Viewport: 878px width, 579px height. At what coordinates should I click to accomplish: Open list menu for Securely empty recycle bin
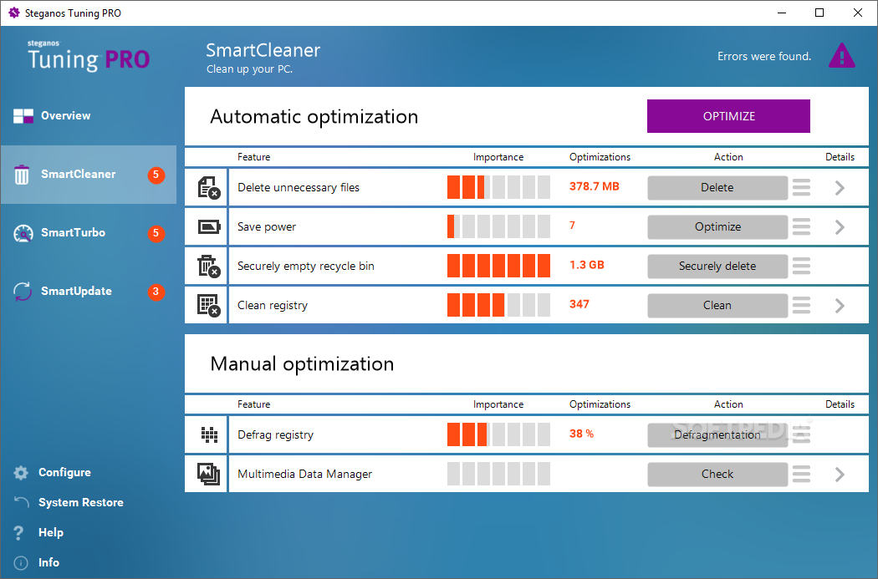pyautogui.click(x=801, y=266)
